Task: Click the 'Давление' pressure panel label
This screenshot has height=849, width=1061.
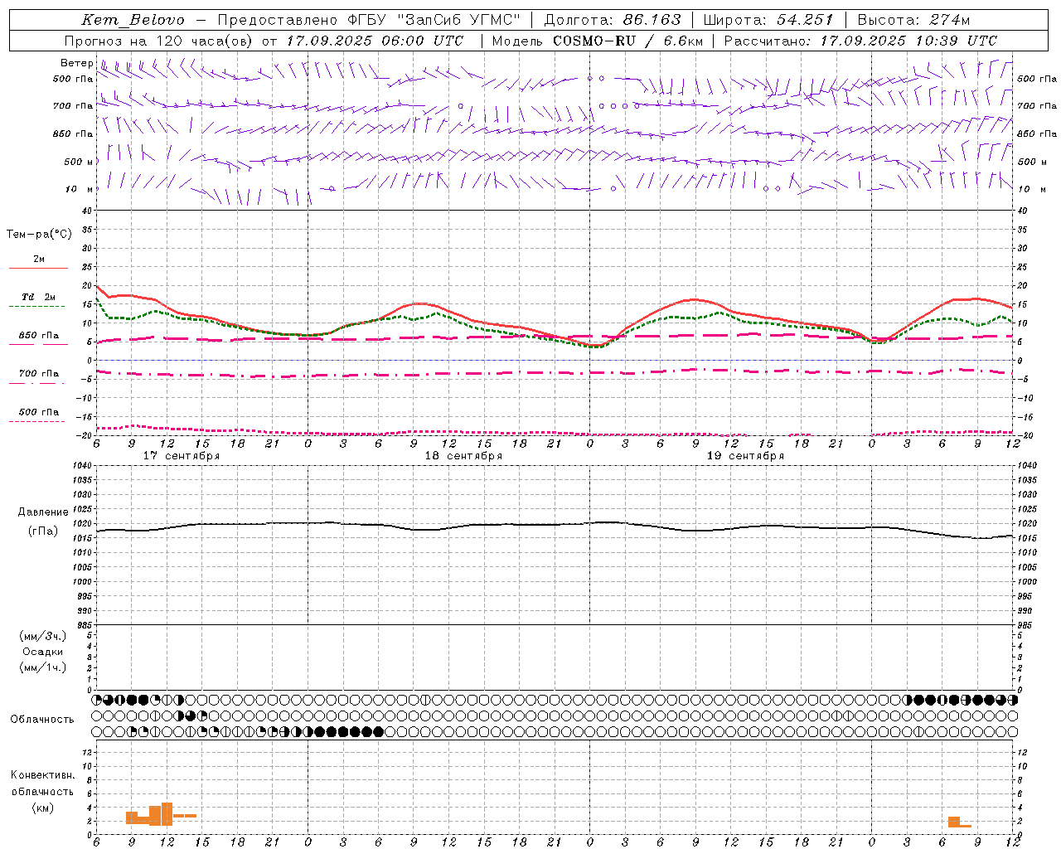Action: tap(43, 512)
